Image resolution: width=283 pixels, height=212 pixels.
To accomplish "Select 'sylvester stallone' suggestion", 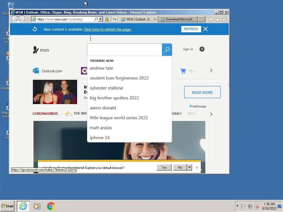I will [106, 88].
